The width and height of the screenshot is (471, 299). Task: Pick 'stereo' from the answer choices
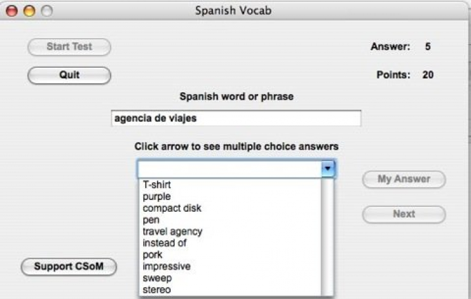coord(157,290)
